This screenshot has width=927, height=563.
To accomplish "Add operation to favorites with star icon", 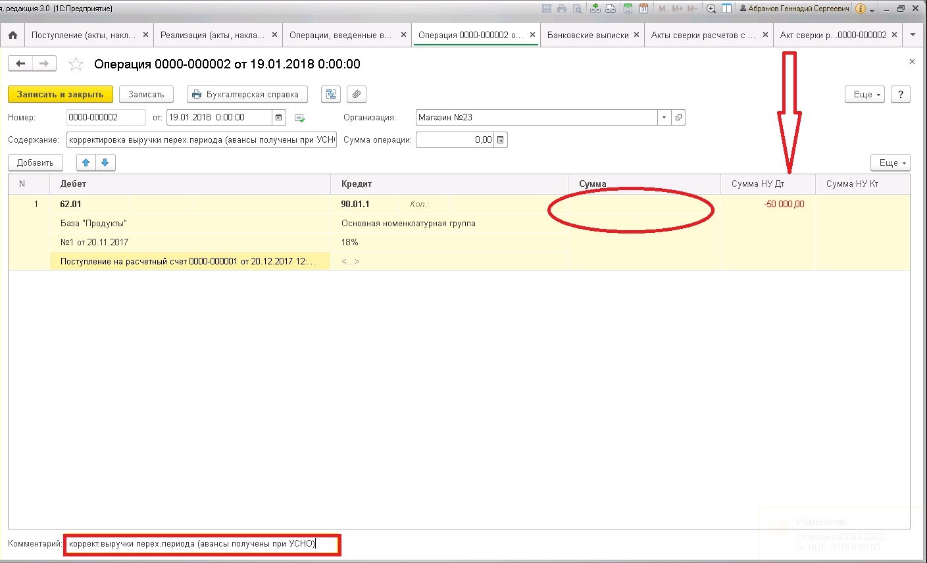I will click(76, 64).
